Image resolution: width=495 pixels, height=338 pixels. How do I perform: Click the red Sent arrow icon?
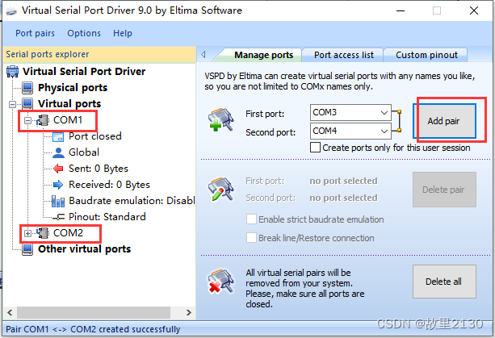click(x=58, y=169)
